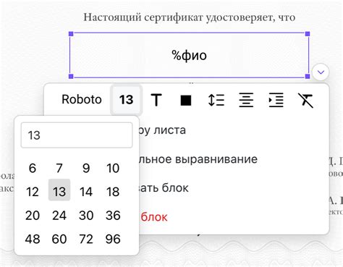This screenshot has height=267, width=343.
Task: Select font size 96
Action: tap(113, 239)
